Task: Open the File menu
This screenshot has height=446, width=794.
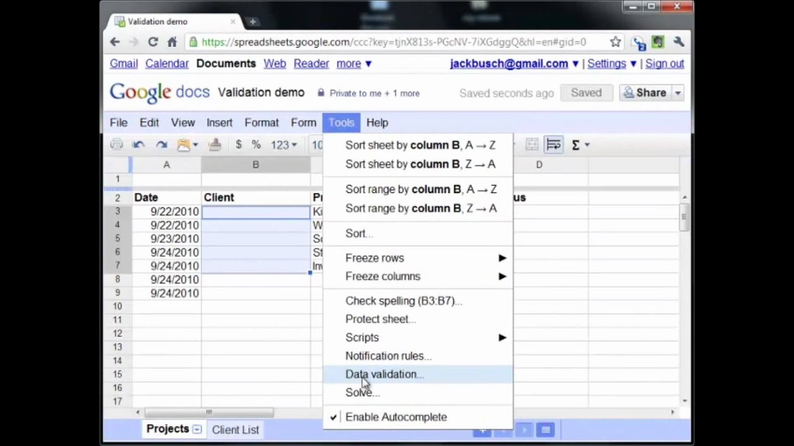Action: pos(118,123)
